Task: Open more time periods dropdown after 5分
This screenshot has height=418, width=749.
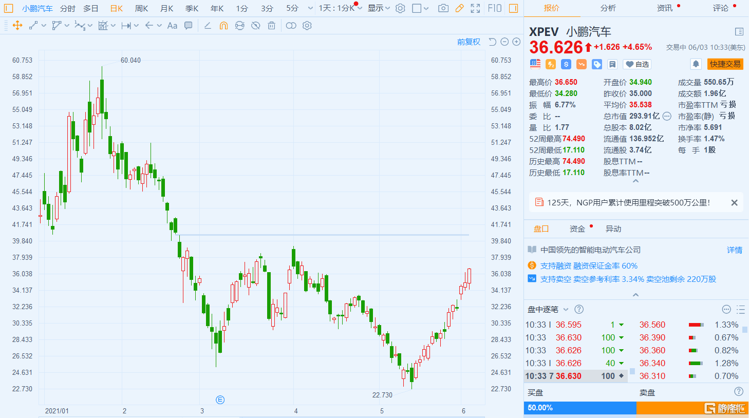Action: coord(310,8)
